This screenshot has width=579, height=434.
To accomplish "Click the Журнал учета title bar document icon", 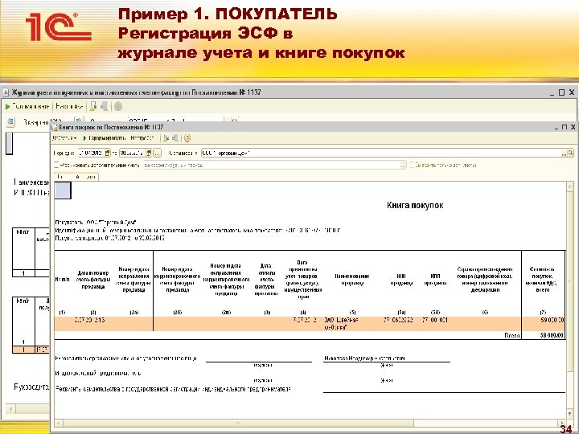I will click(x=6, y=92).
